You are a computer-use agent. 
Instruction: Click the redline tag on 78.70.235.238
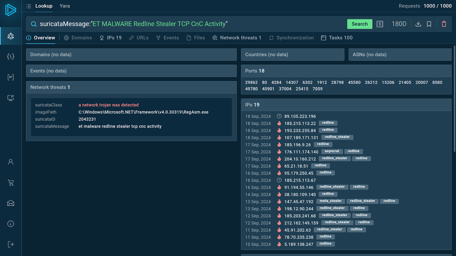click(325, 237)
